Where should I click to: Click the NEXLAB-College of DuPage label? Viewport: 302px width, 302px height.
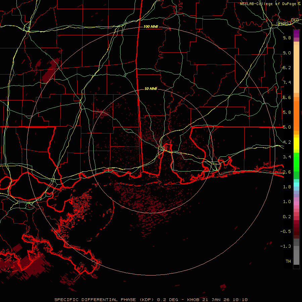point(268,4)
